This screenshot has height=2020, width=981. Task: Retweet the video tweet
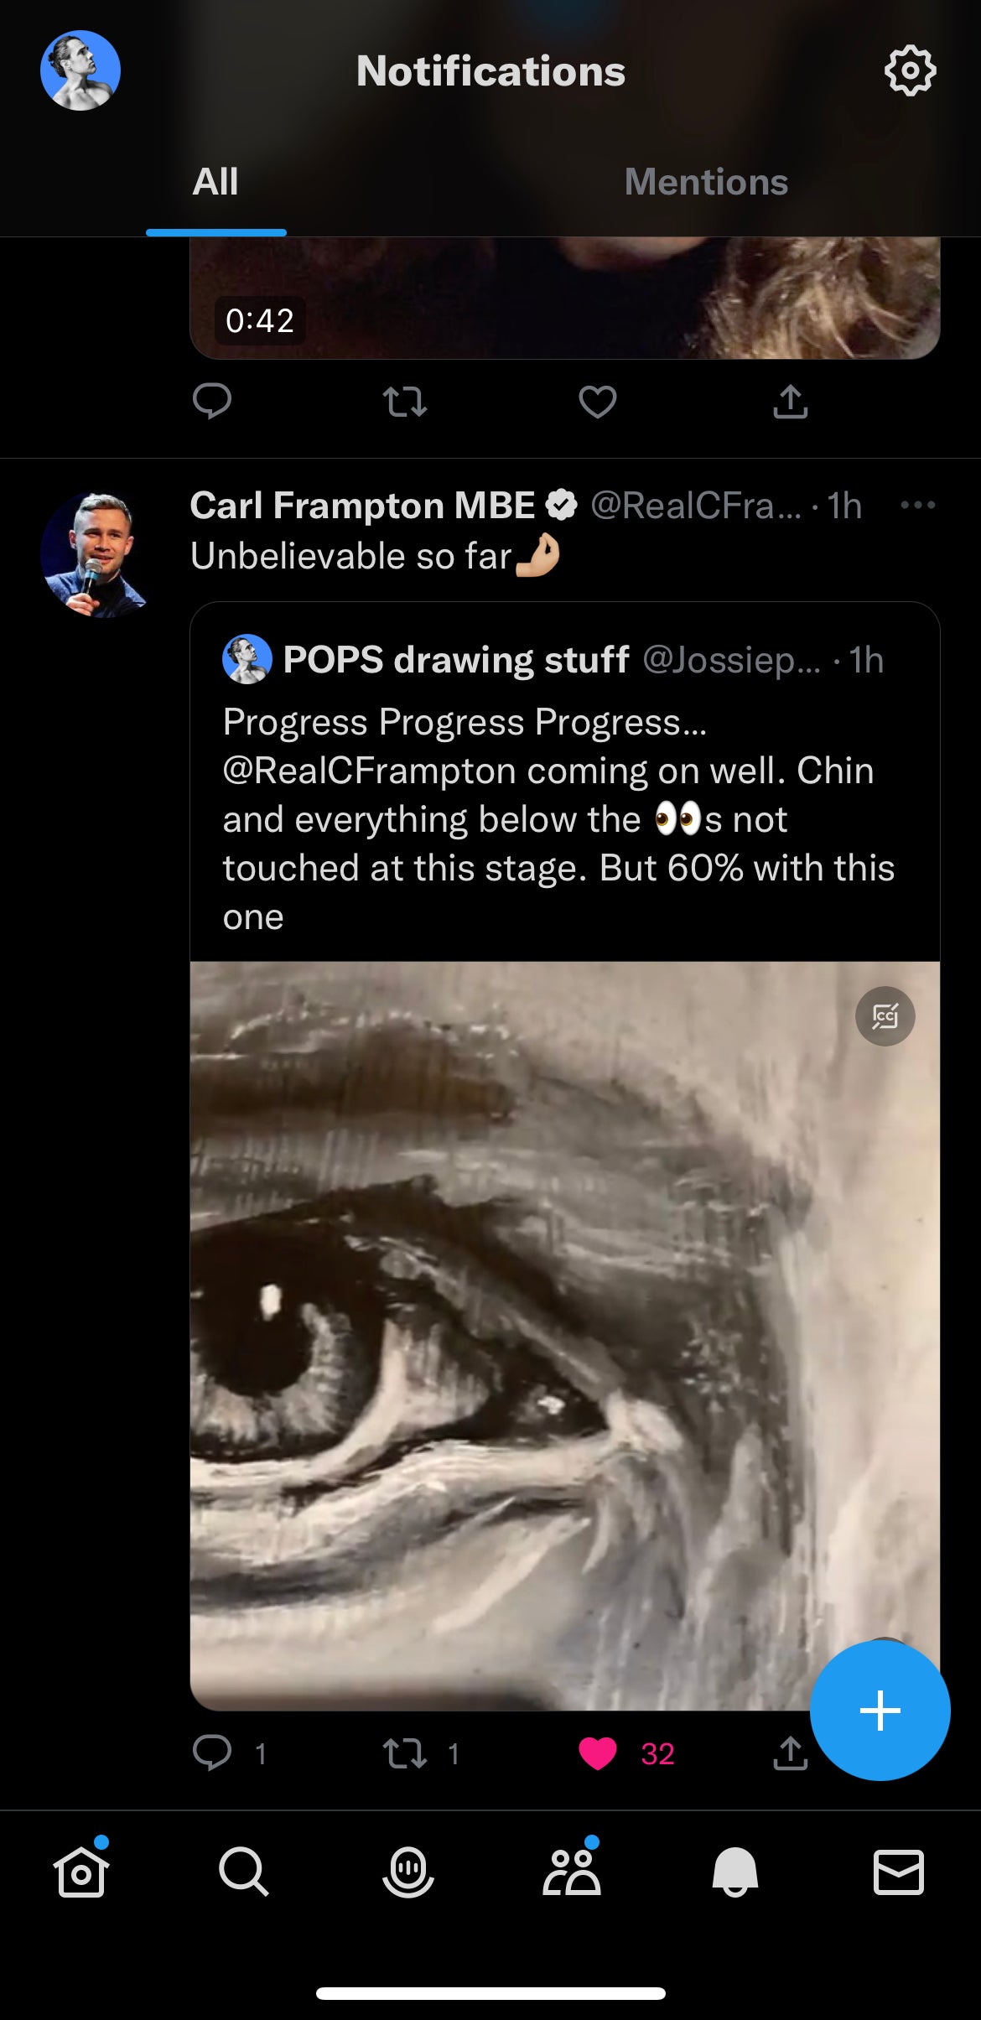point(405,402)
